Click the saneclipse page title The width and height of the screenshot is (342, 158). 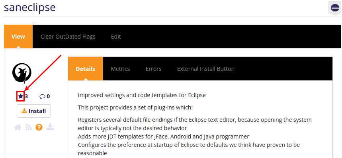pyautogui.click(x=30, y=7)
